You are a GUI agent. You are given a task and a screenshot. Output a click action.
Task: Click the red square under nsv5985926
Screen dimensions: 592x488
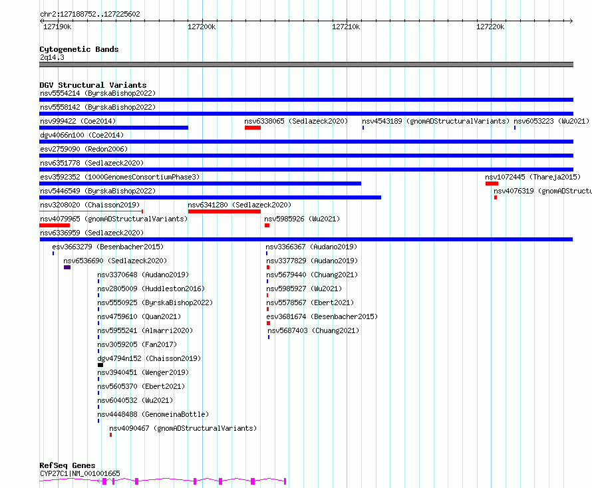pyautogui.click(x=267, y=225)
